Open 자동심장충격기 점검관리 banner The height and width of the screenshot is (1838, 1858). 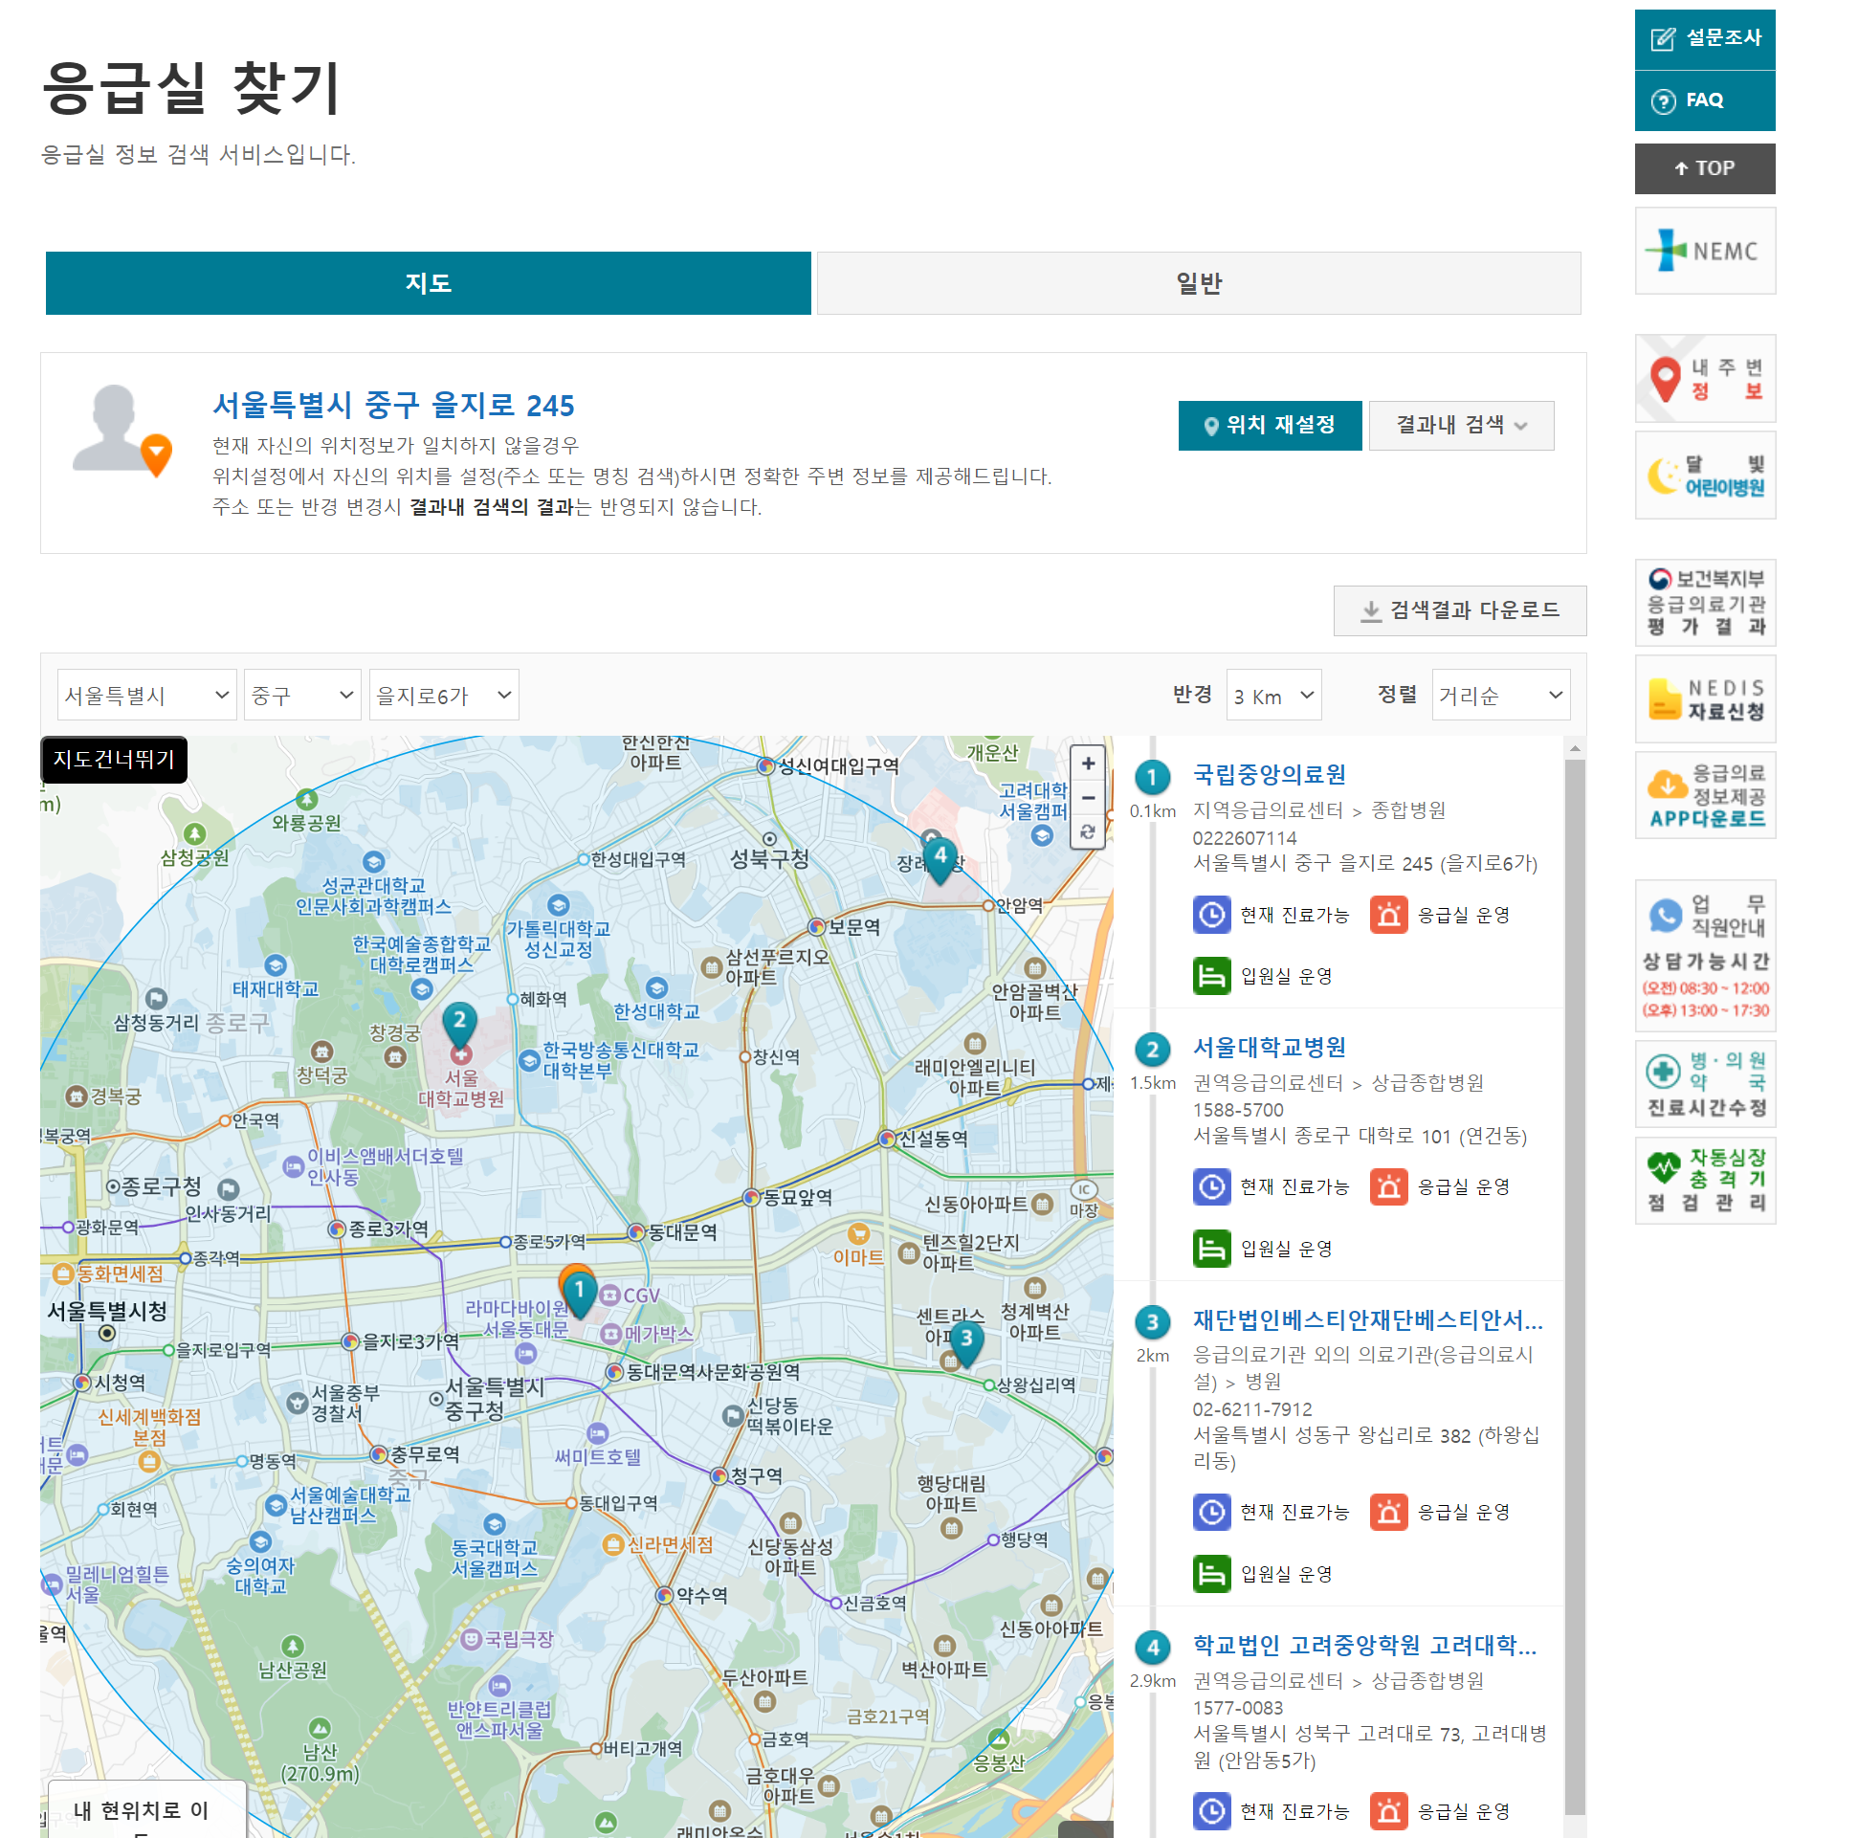1705,1180
